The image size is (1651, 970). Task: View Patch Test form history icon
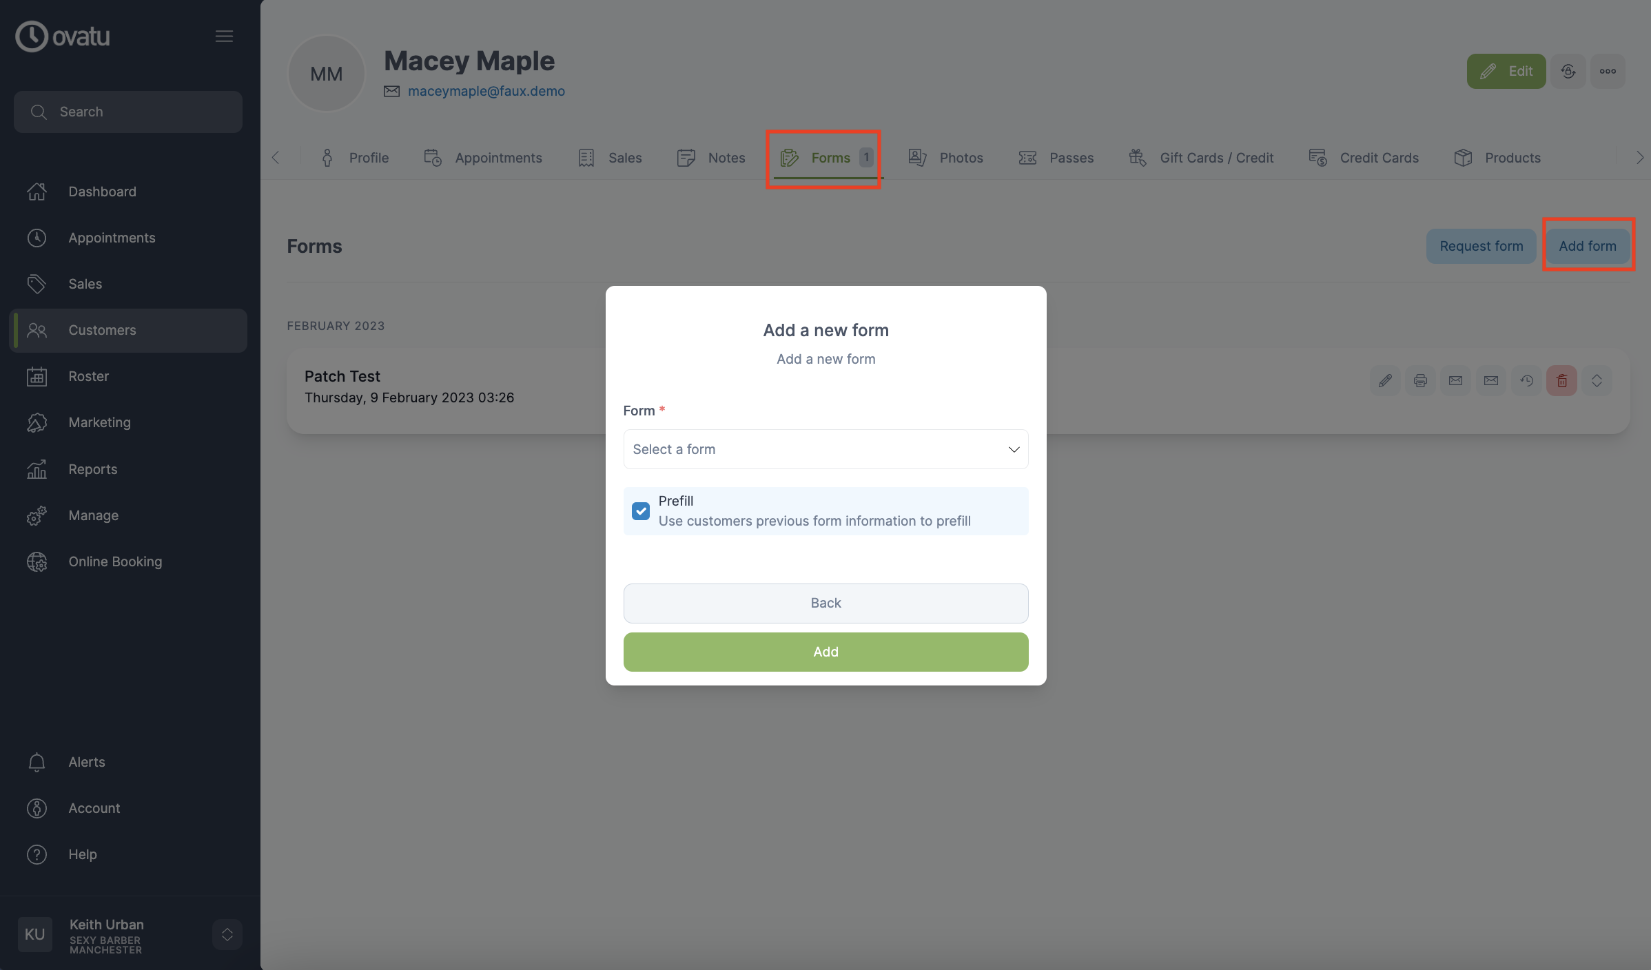click(x=1526, y=380)
